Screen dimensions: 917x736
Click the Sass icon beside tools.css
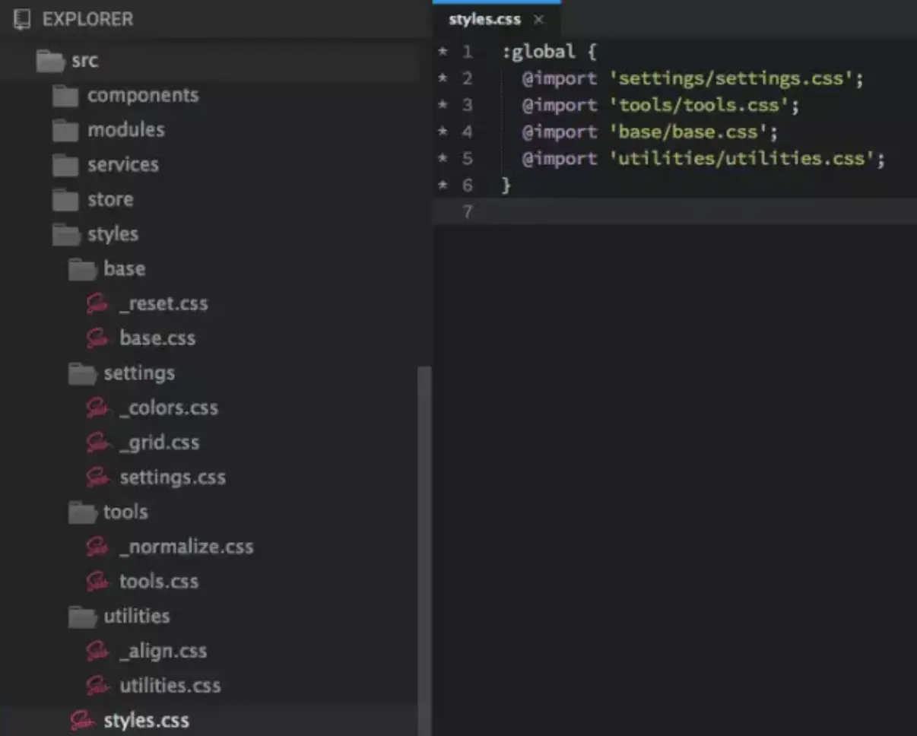[x=97, y=582]
